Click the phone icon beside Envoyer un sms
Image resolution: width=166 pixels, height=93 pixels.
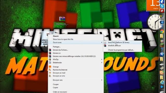pyautogui.click(x=50, y=76)
